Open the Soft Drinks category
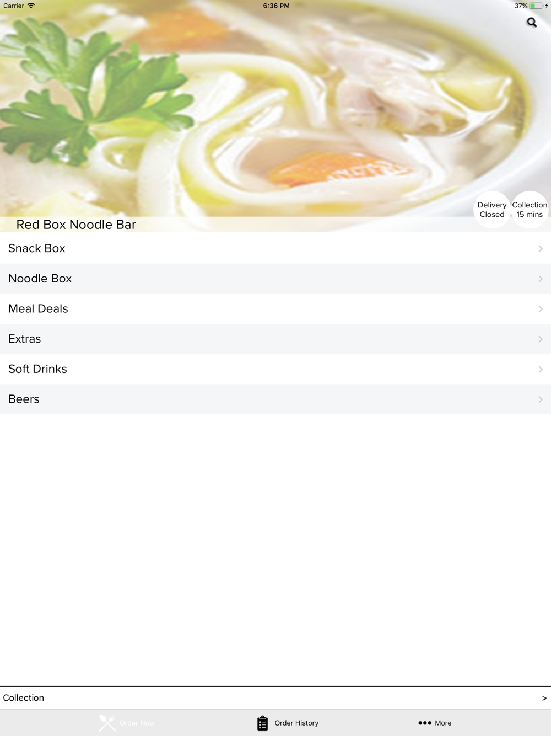 (275, 369)
